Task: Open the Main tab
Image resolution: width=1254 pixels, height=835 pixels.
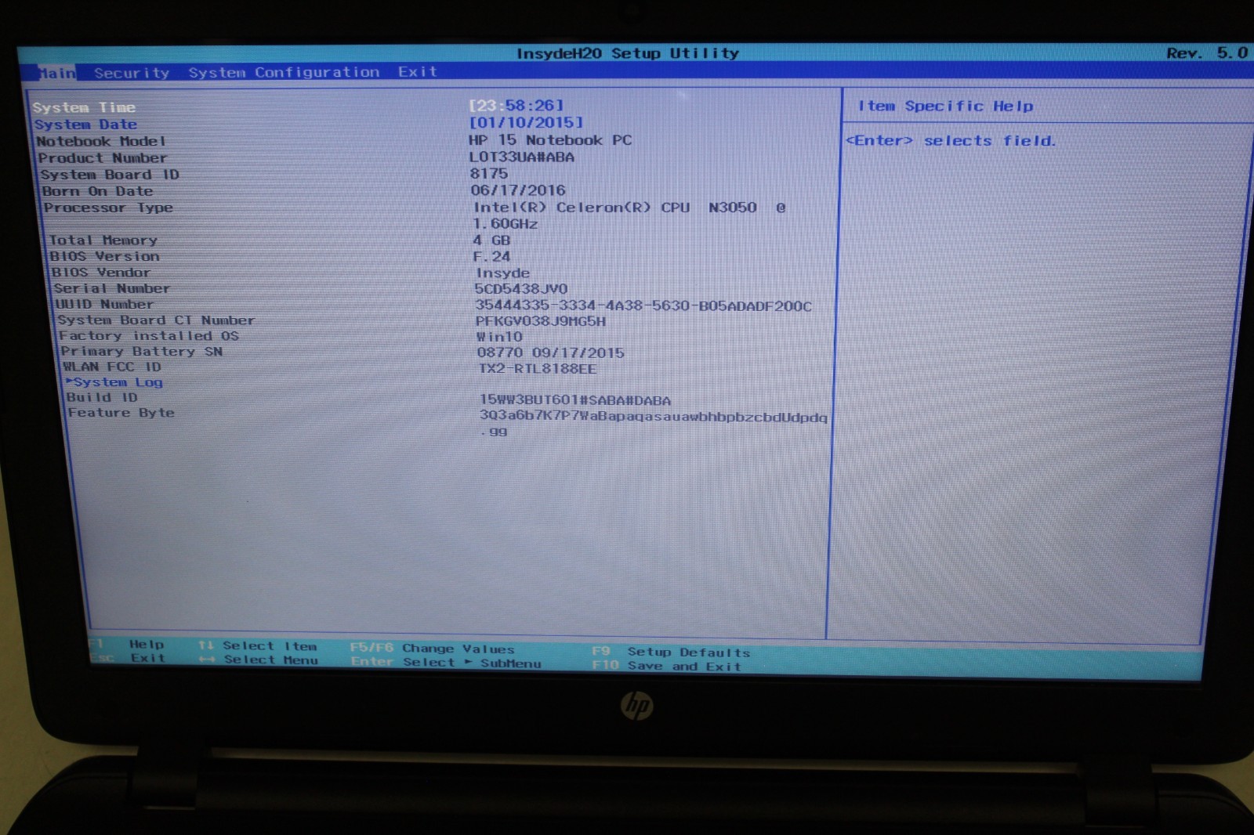Action: 57,73
